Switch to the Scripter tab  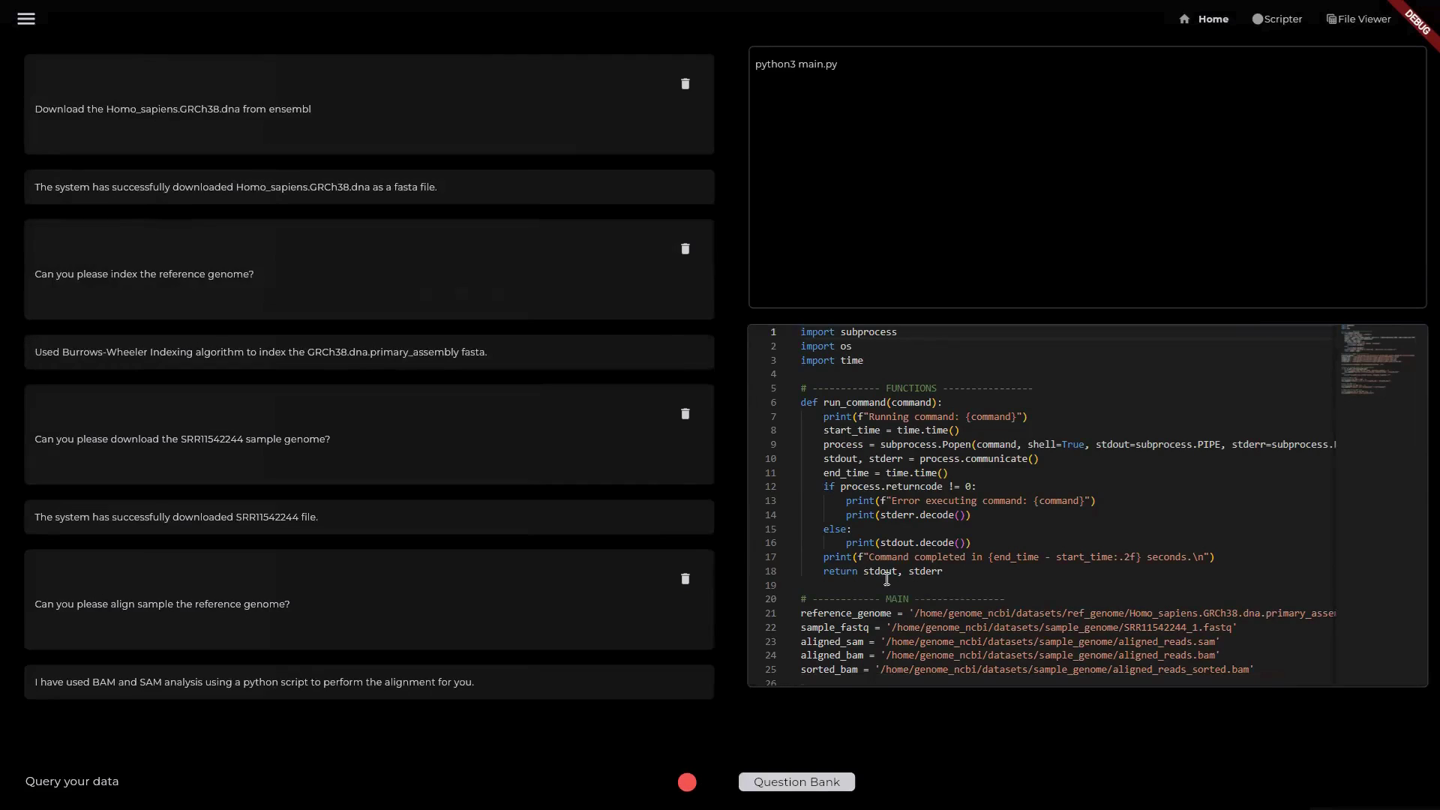(1277, 19)
